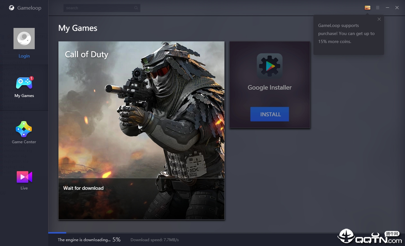The image size is (405, 246).
Task: Dismiss the purchase tip popup
Action: coord(379,19)
